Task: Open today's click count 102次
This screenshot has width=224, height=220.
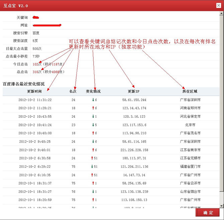Action: [37, 64]
